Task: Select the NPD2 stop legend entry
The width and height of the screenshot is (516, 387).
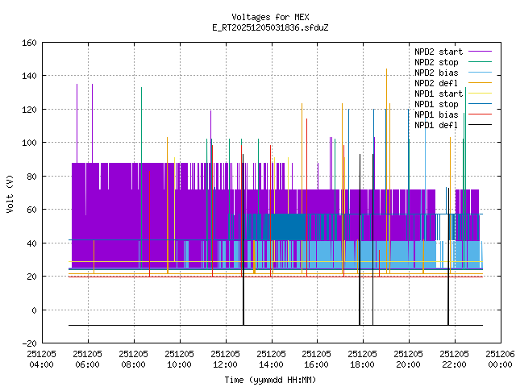Action: pos(437,62)
